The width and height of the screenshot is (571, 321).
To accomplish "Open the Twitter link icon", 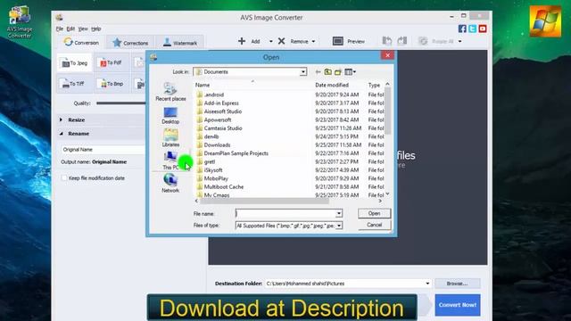I will click(472, 29).
